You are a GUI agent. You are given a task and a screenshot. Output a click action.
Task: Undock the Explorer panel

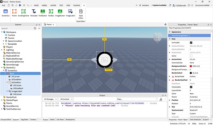(37, 25)
